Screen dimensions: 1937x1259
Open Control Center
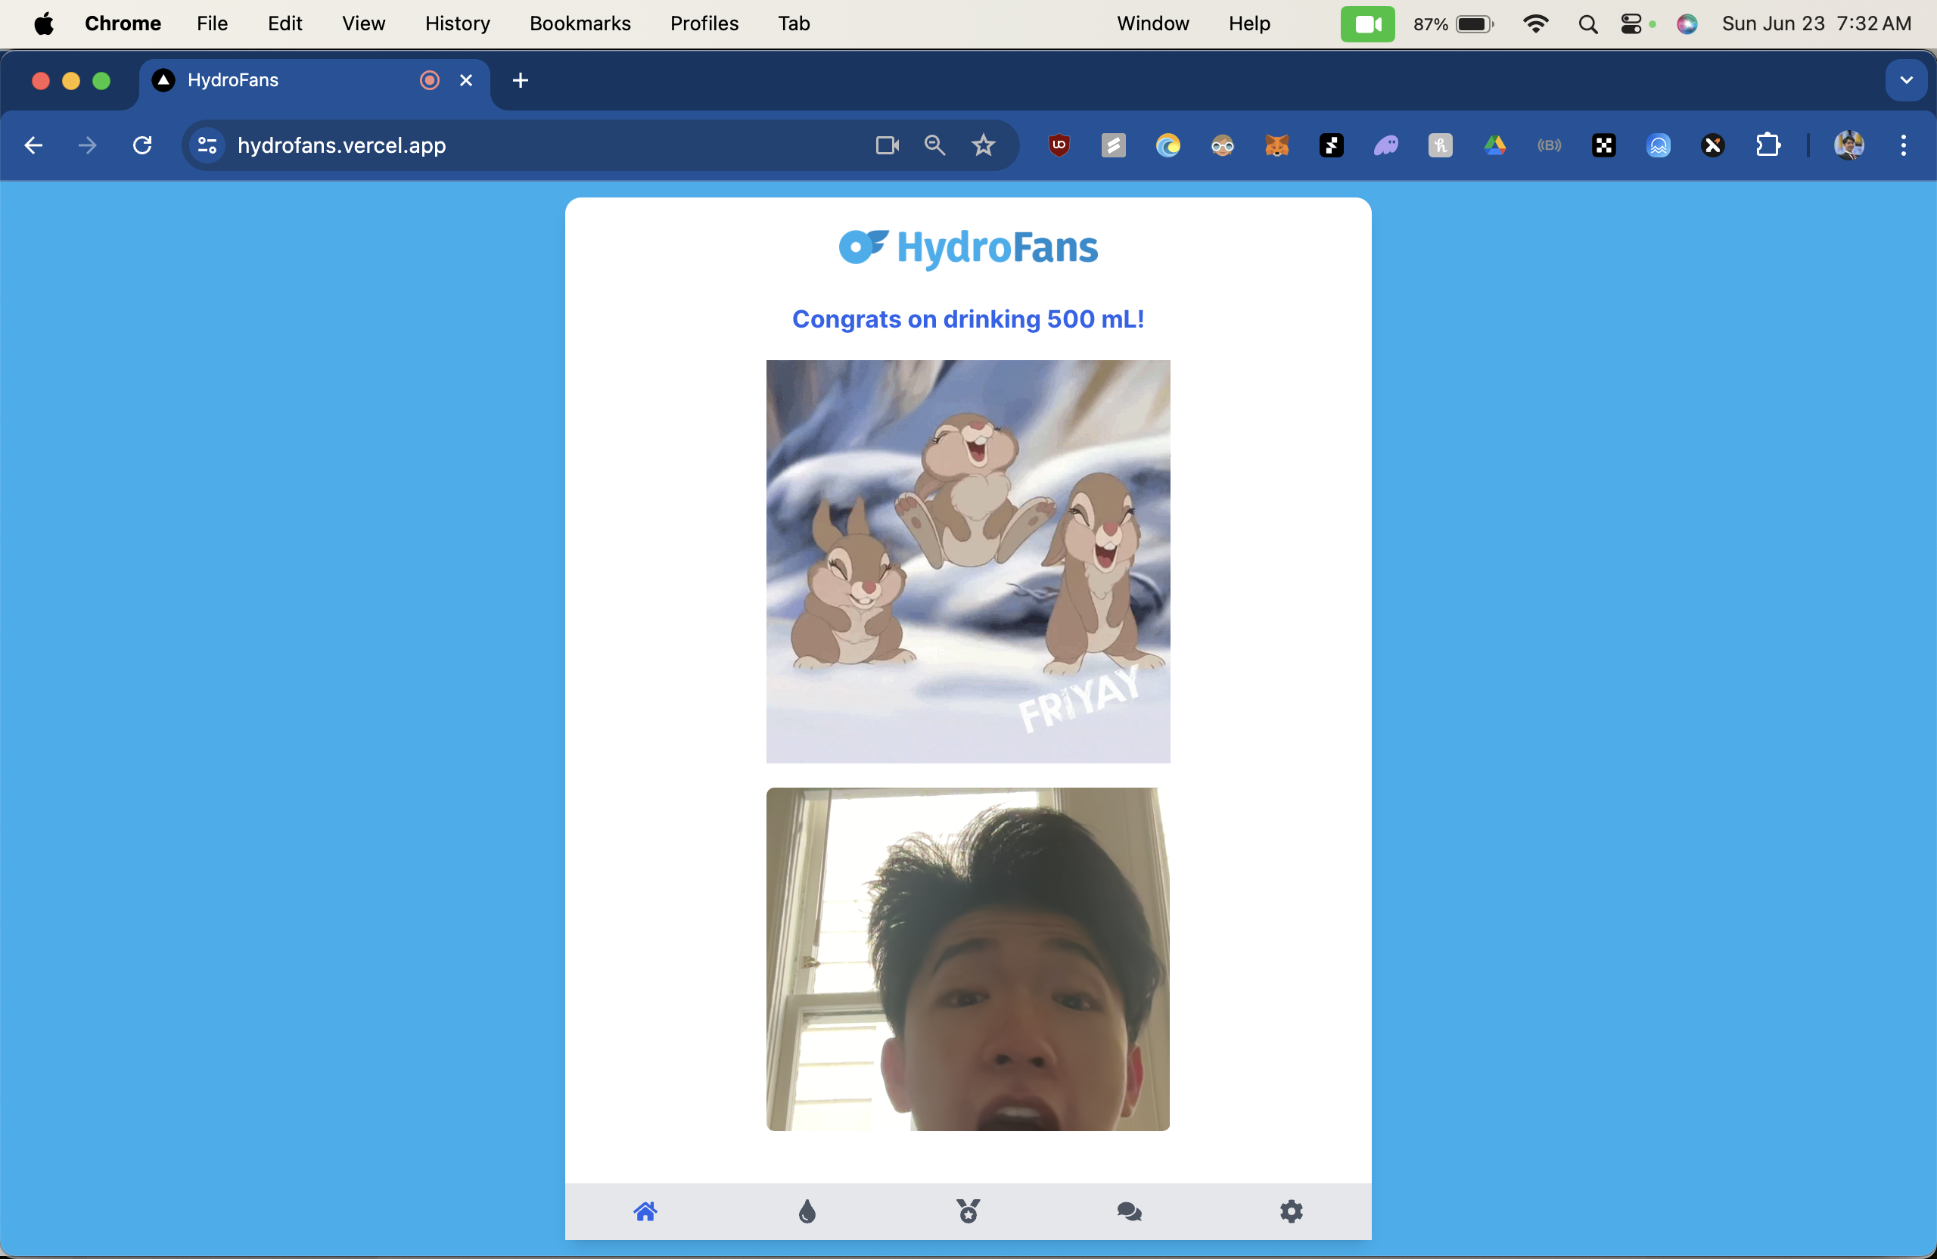1632,23
